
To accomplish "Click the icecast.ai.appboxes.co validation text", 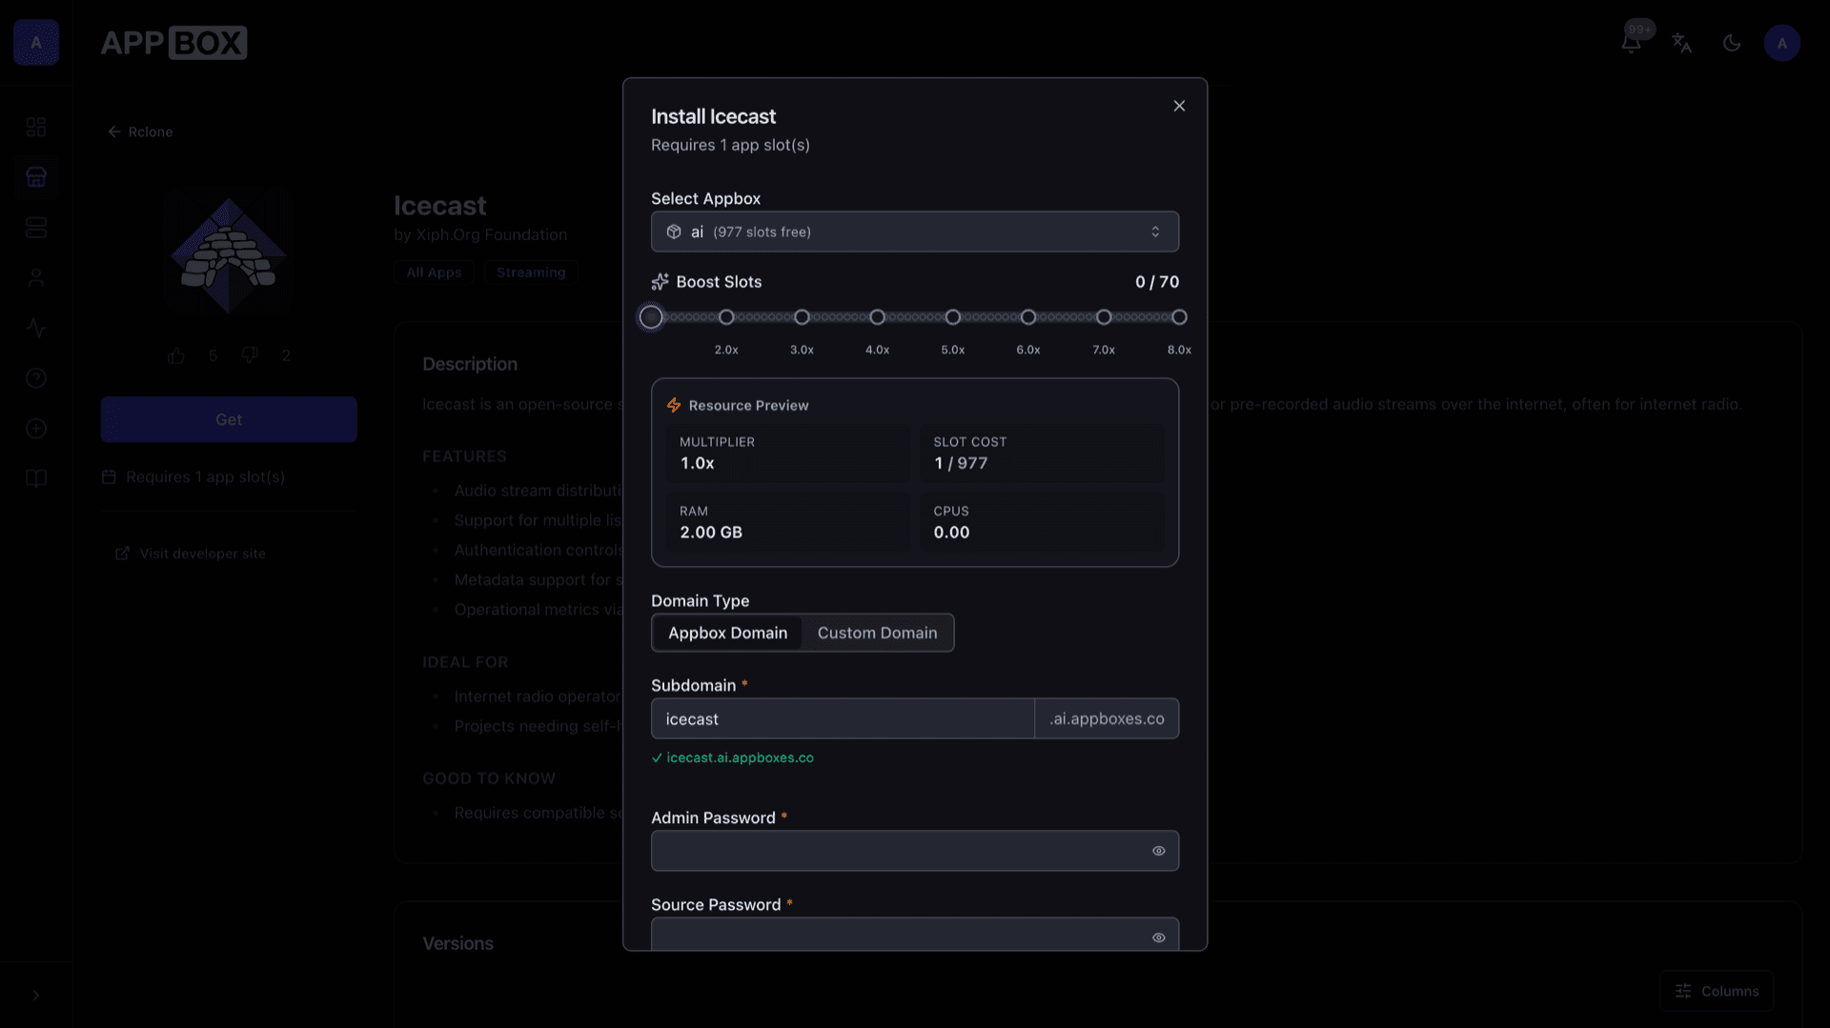I will pyautogui.click(x=740, y=757).
